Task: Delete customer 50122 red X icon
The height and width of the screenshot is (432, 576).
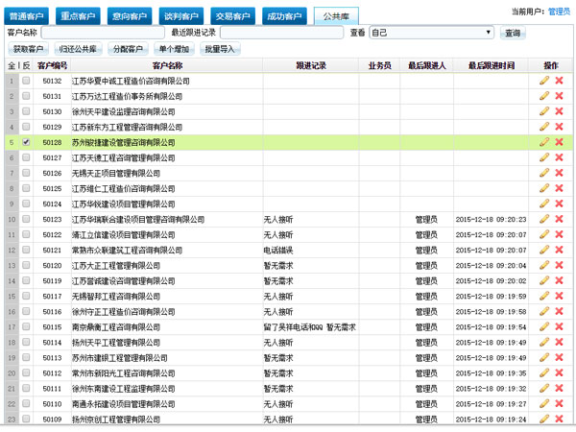Action: (559, 234)
